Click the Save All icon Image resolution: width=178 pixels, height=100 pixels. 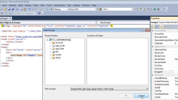coord(13,9)
